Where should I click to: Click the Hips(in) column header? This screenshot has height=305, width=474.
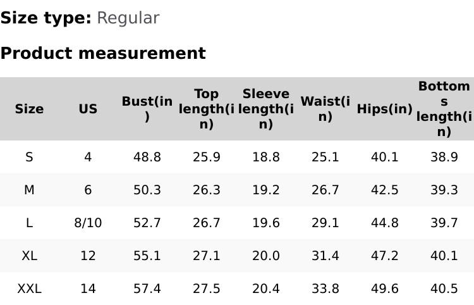(x=384, y=109)
